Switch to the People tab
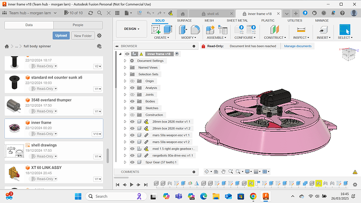The width and height of the screenshot is (361, 203). click(x=78, y=25)
